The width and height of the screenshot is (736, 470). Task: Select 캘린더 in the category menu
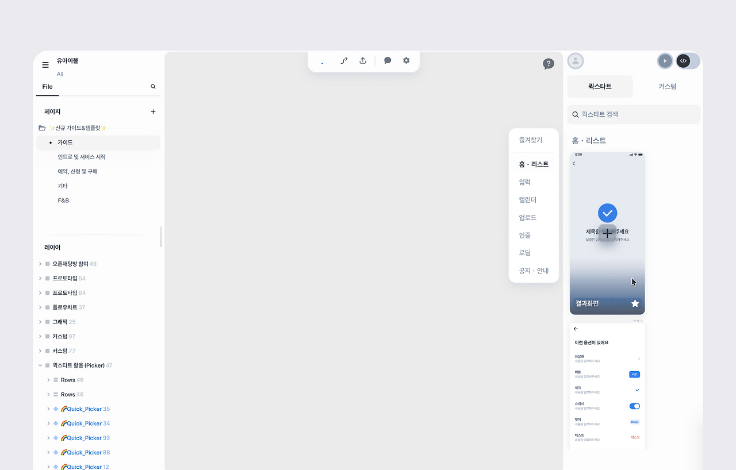pyautogui.click(x=528, y=200)
